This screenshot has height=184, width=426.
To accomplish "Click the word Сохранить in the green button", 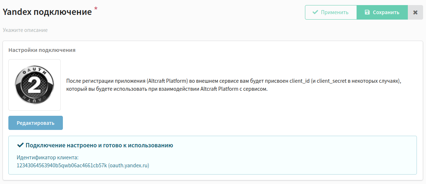I will [386, 12].
